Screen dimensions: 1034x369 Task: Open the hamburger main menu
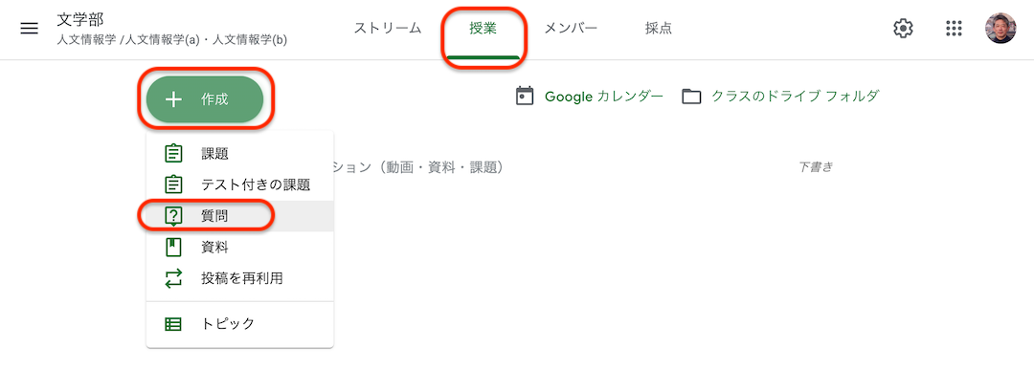click(x=29, y=29)
